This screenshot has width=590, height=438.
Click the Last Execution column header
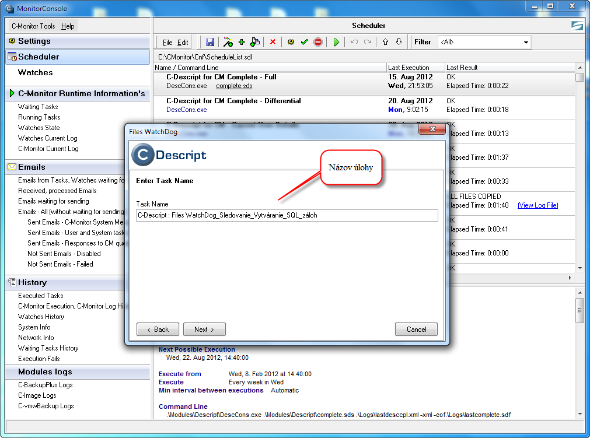(416, 67)
